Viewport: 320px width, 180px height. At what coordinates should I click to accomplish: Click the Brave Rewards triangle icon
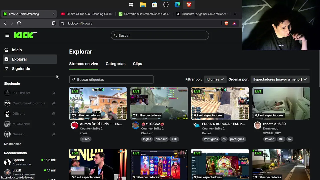click(234, 23)
